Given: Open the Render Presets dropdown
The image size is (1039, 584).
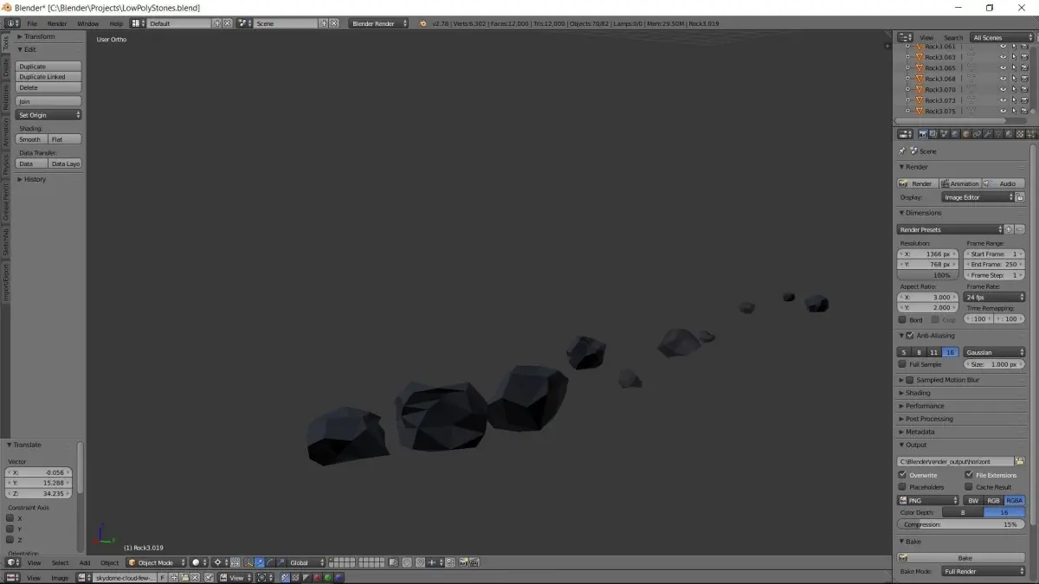Looking at the screenshot, I should coord(950,229).
